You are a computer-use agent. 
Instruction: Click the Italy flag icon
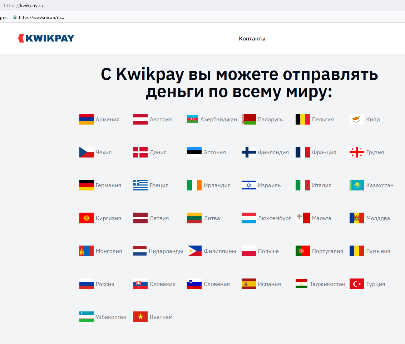(x=303, y=185)
